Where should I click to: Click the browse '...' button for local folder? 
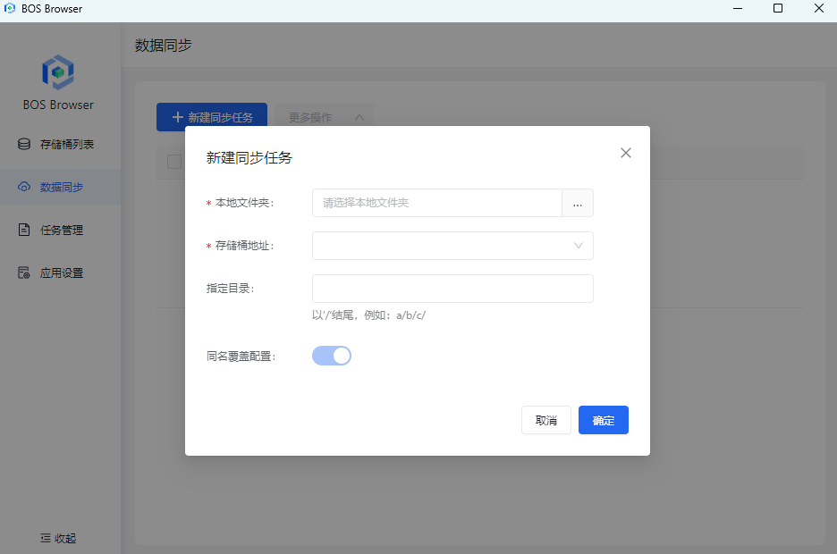pos(578,203)
